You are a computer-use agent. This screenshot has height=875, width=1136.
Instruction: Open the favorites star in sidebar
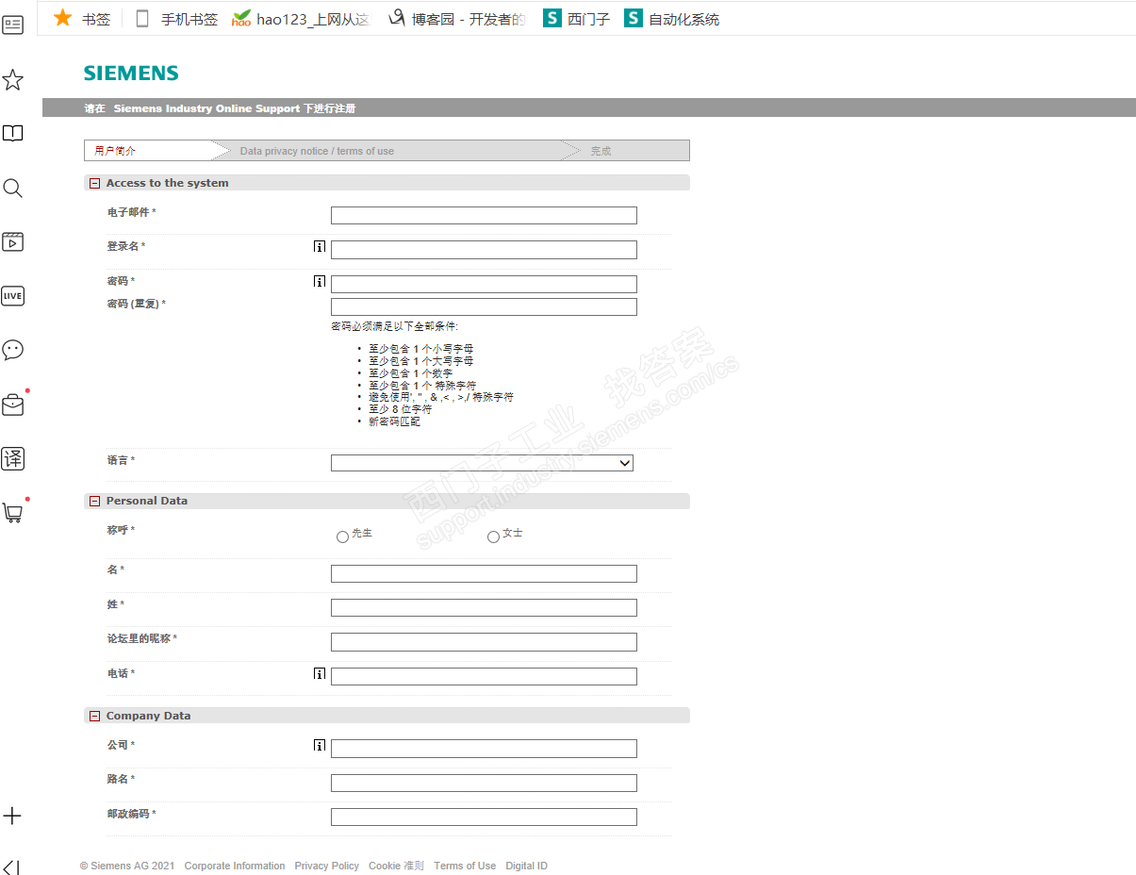pos(12,80)
